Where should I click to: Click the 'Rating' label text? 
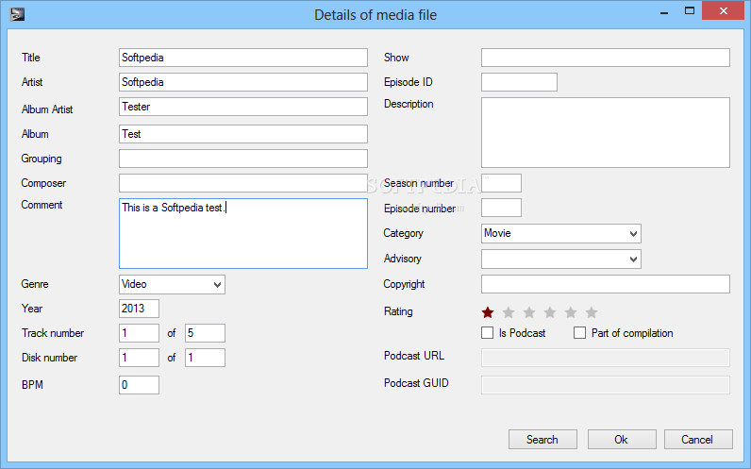[x=398, y=311]
